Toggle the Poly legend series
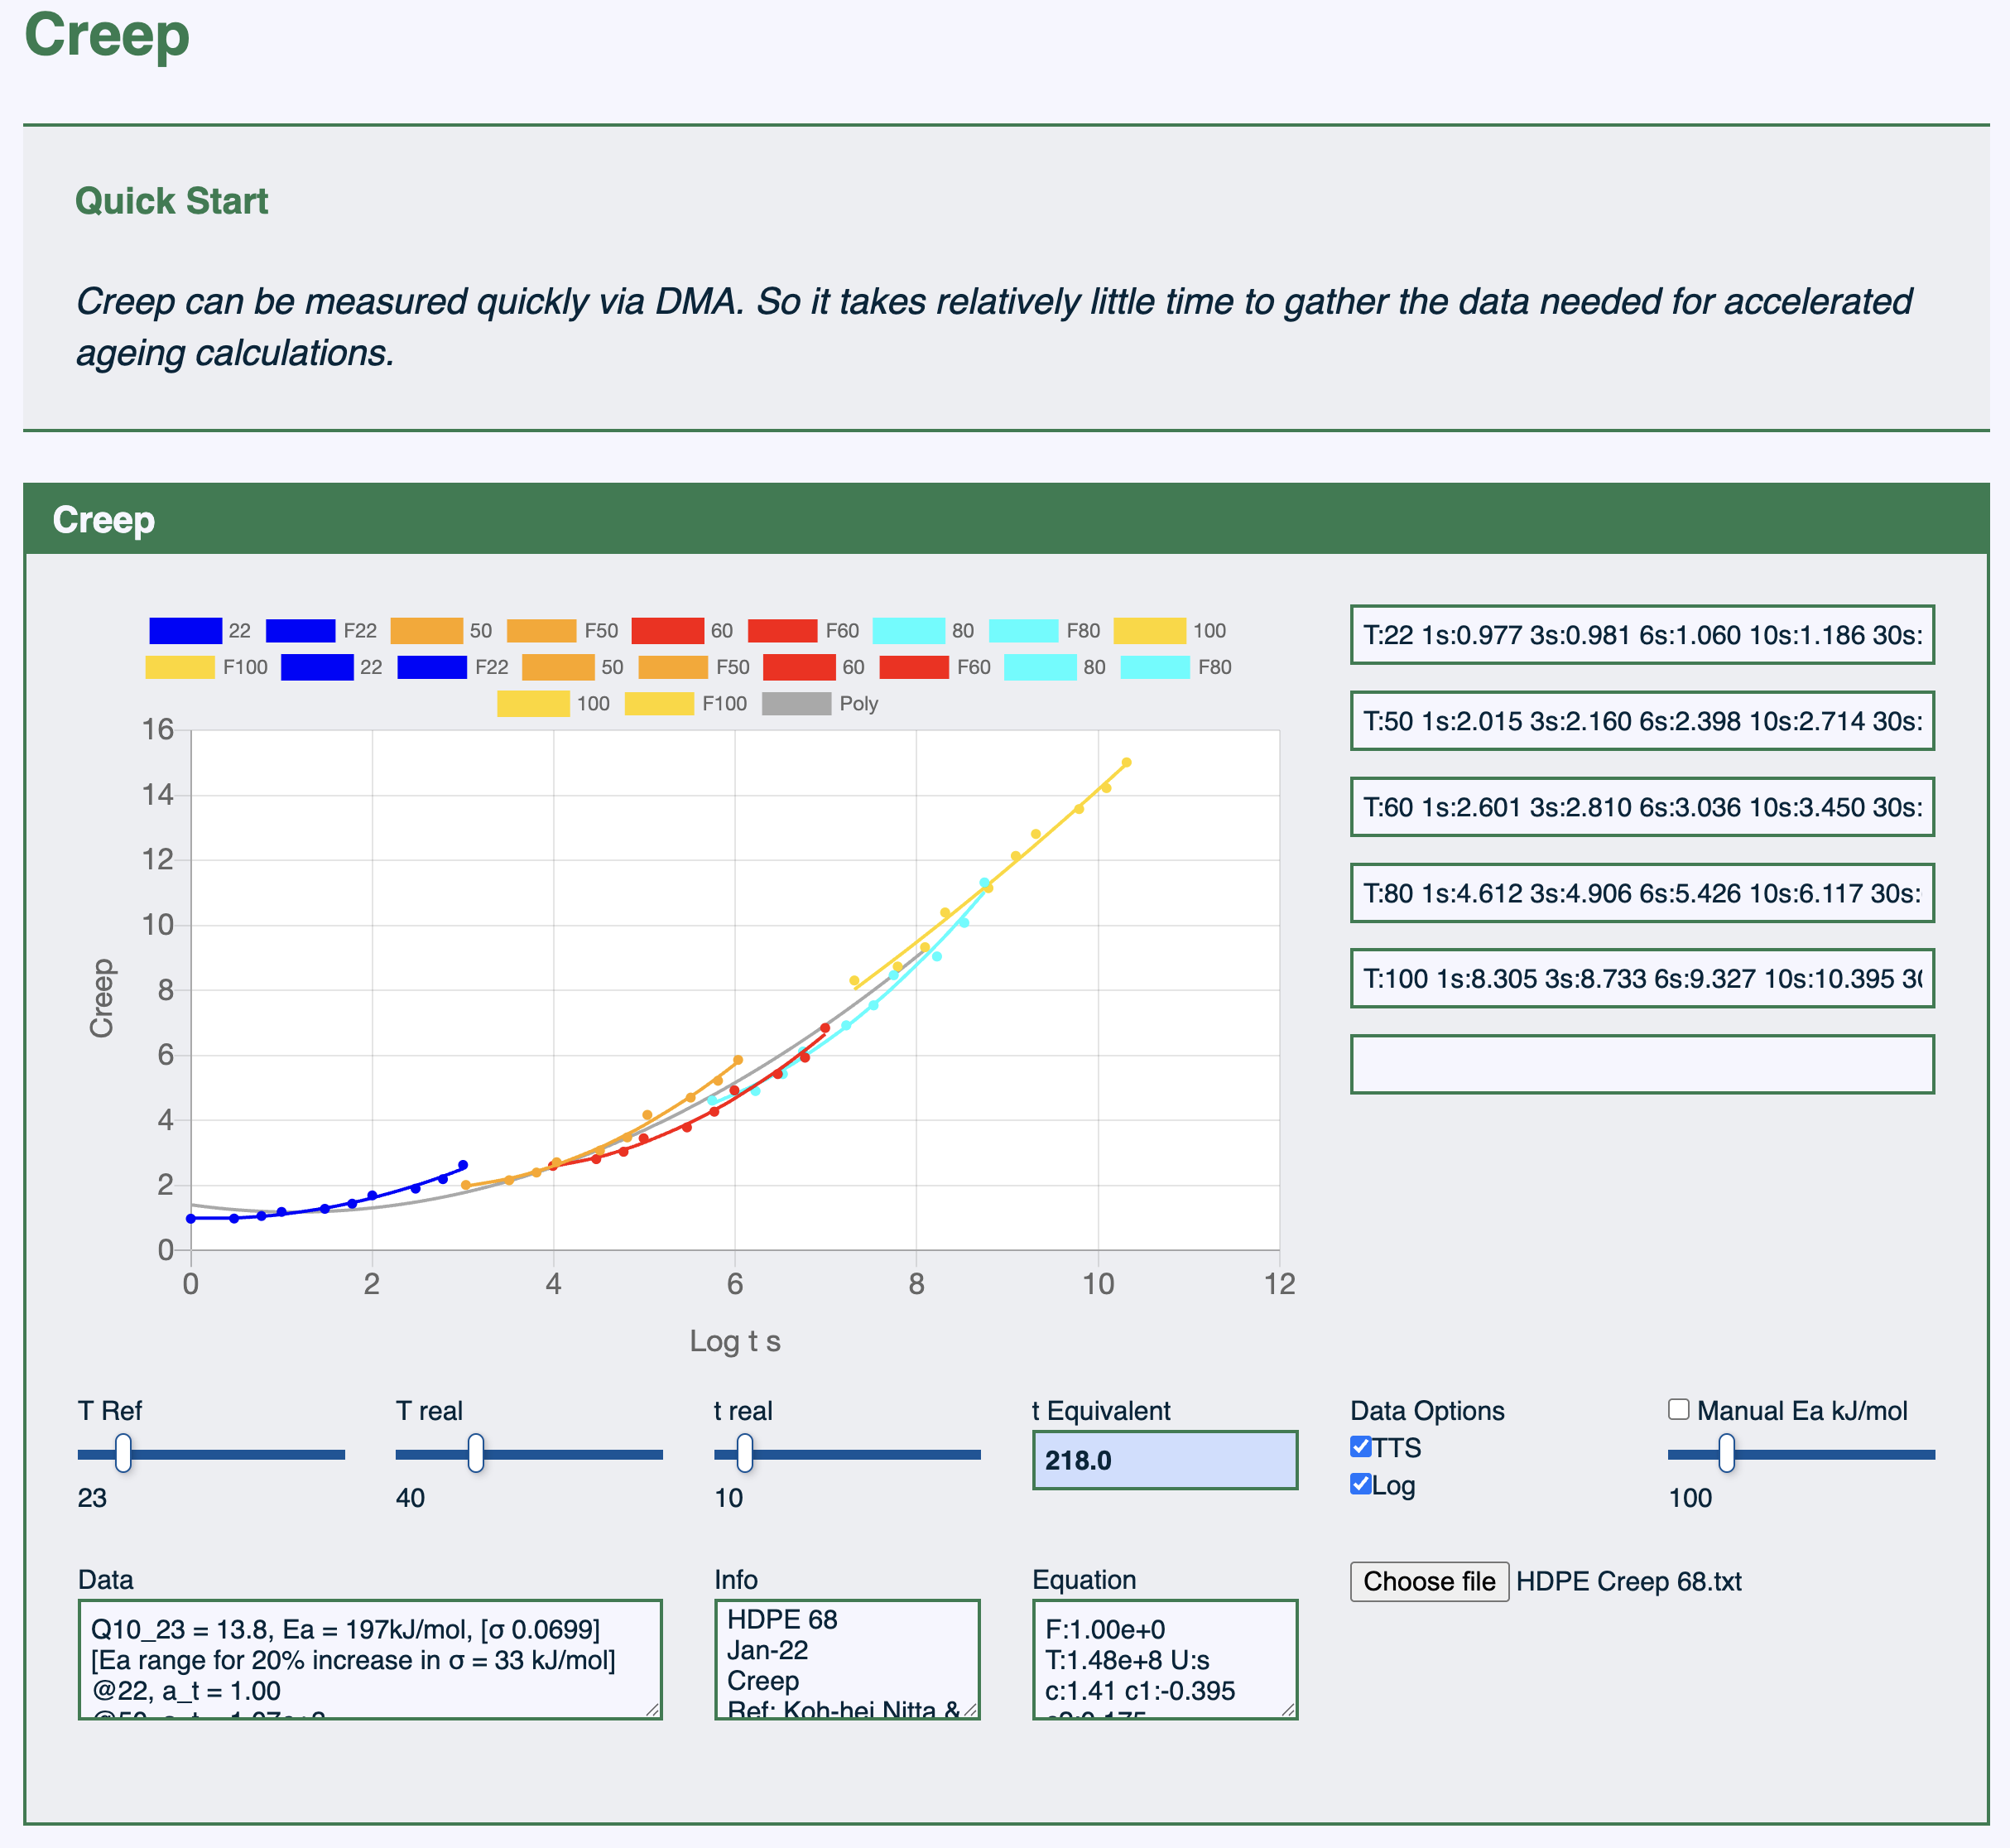The image size is (2010, 1848). pos(796,703)
